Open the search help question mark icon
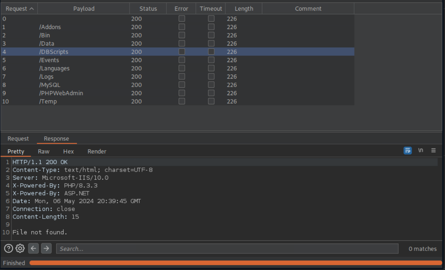445x270 pixels. coord(8,249)
